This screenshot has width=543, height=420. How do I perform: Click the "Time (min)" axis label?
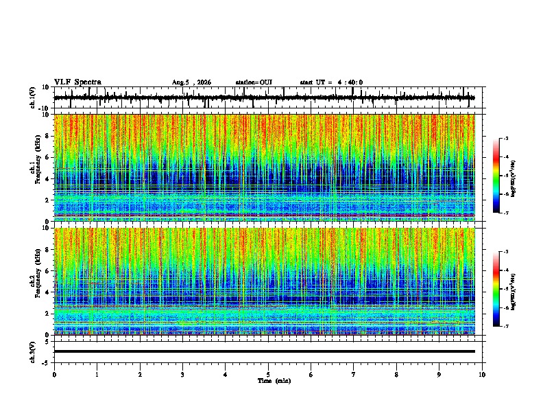[x=274, y=381]
